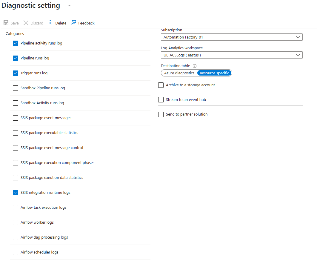Click the Destination table label
The width and height of the screenshot is (317, 261).
point(176,66)
